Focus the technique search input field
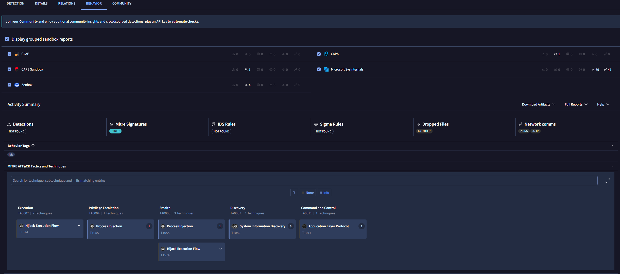Image resolution: width=620 pixels, height=274 pixels. [304, 181]
